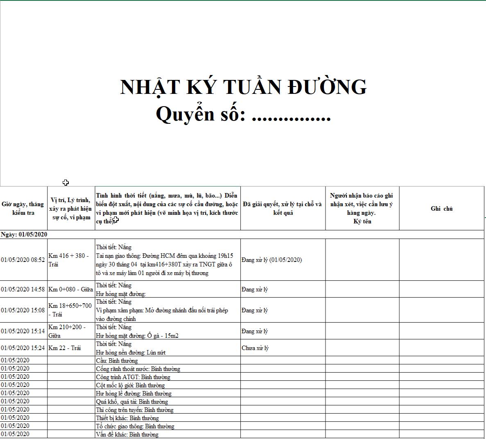Click the "Ghi chú" column header
Screen dimensions: 486x439
(x=441, y=209)
